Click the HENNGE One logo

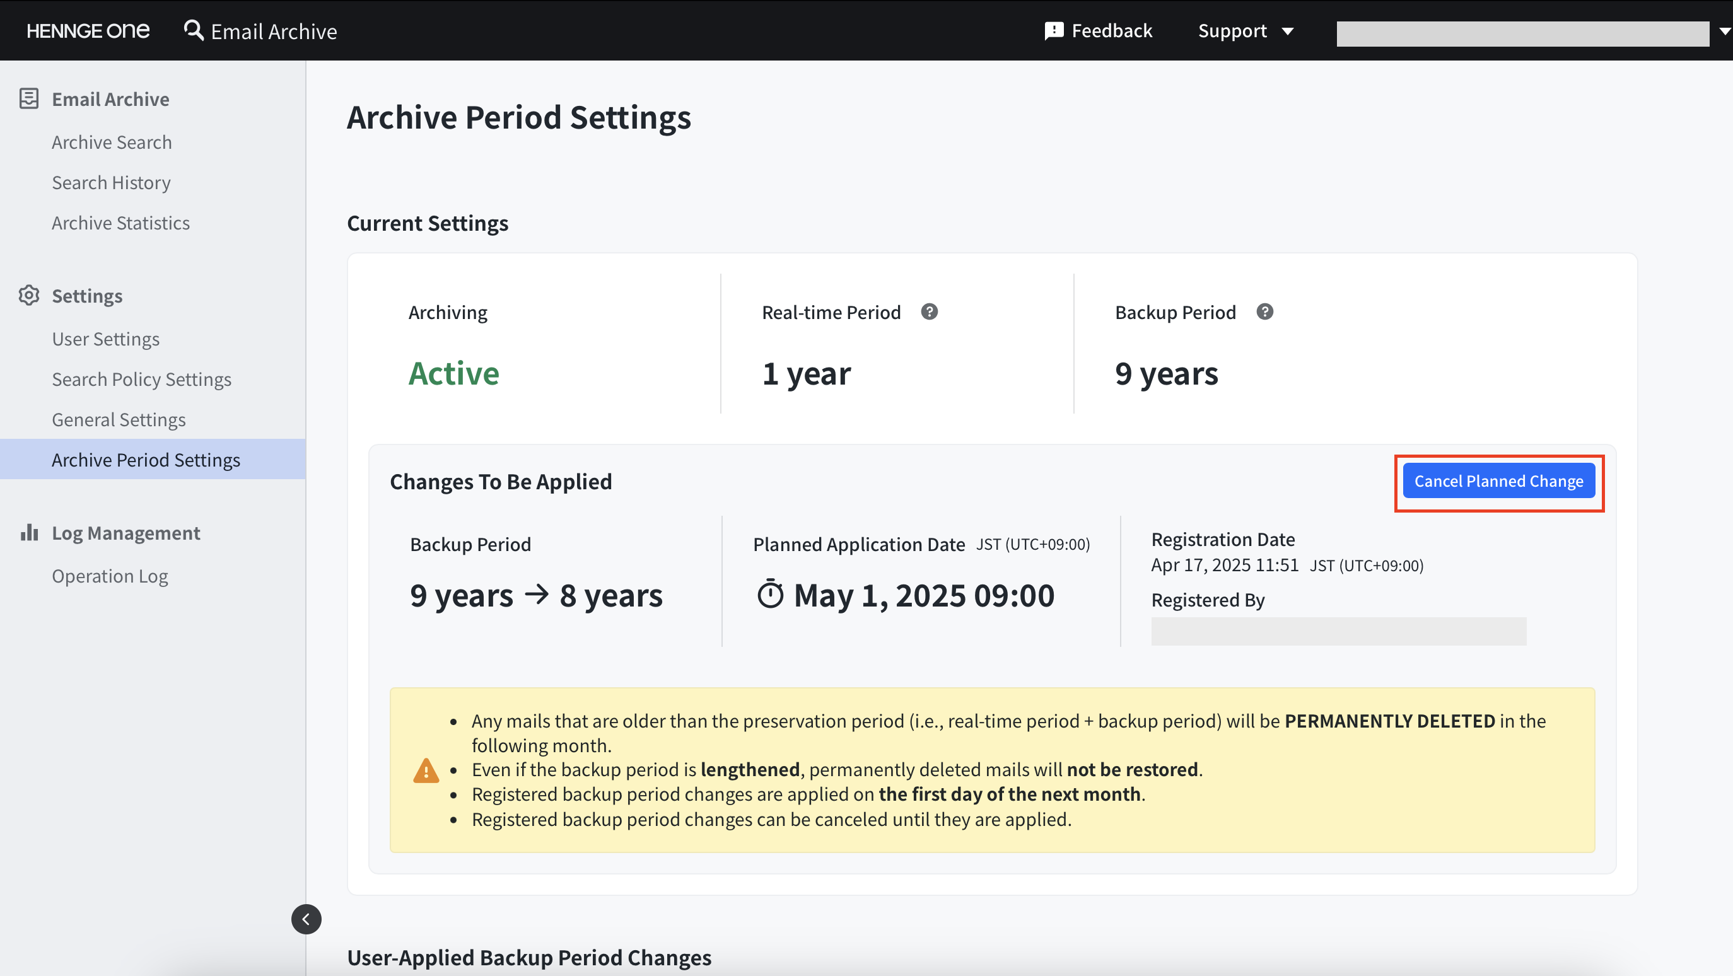(x=88, y=31)
